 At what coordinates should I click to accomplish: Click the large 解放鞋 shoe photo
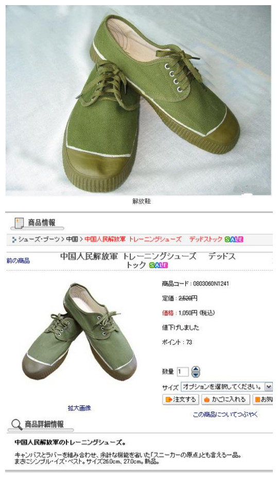138,100
